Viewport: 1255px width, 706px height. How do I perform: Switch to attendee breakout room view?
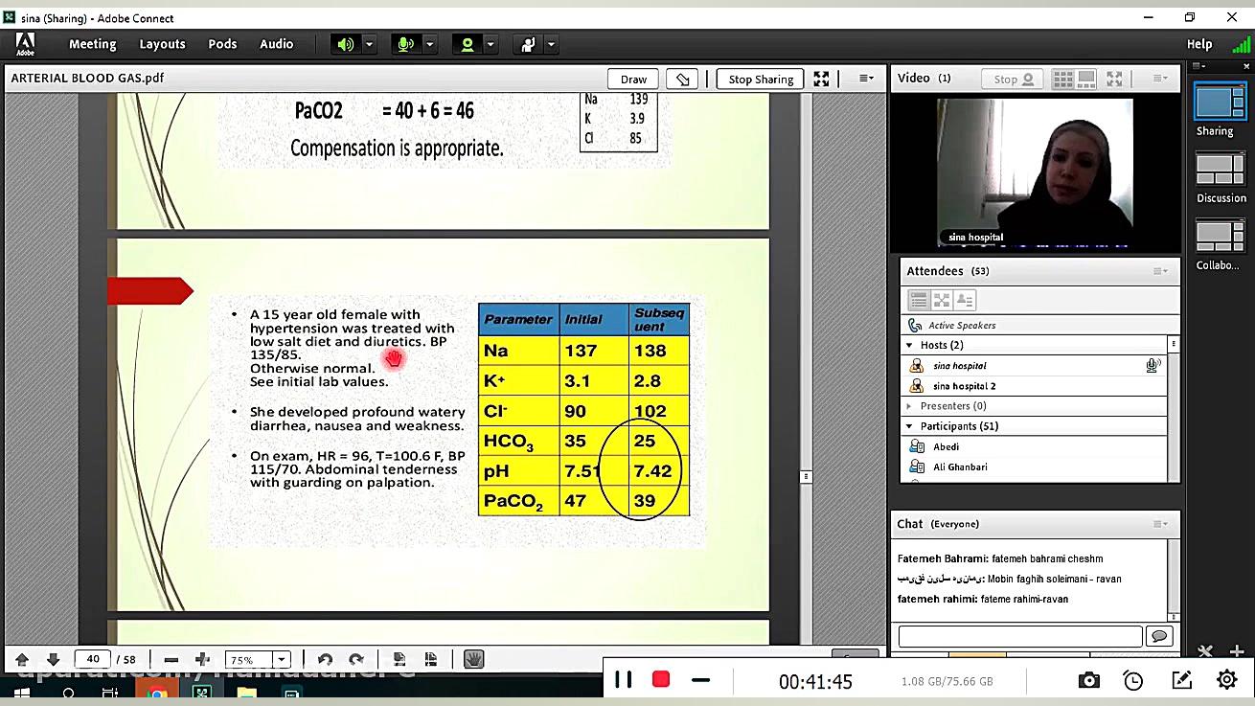pyautogui.click(x=942, y=300)
